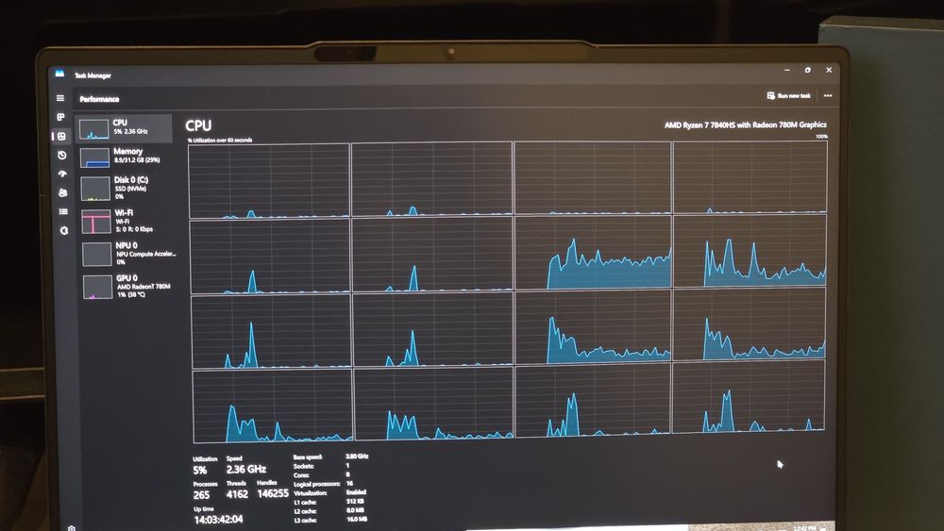Click the Virtualization Enabled value
The image size is (944, 531).
pyautogui.click(x=357, y=492)
